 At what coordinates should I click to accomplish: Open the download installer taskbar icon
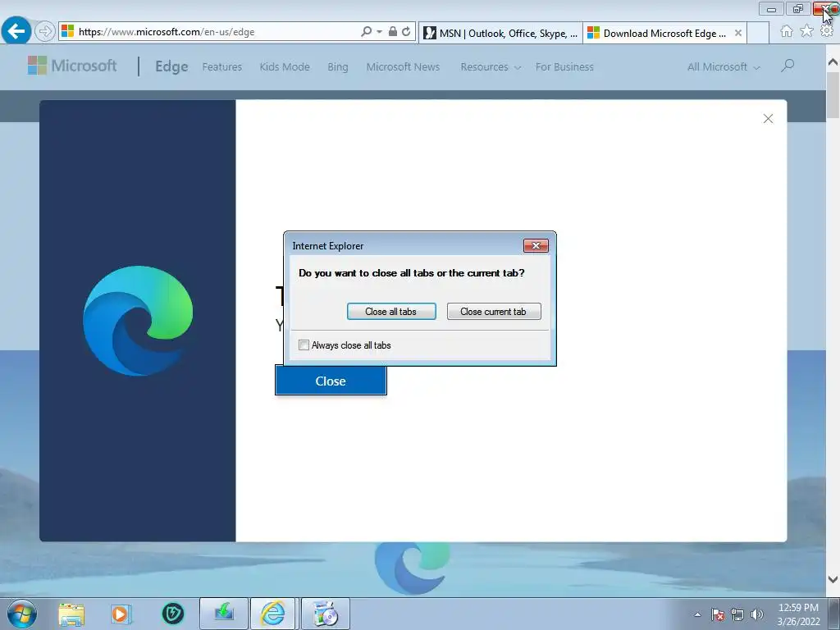(224, 614)
